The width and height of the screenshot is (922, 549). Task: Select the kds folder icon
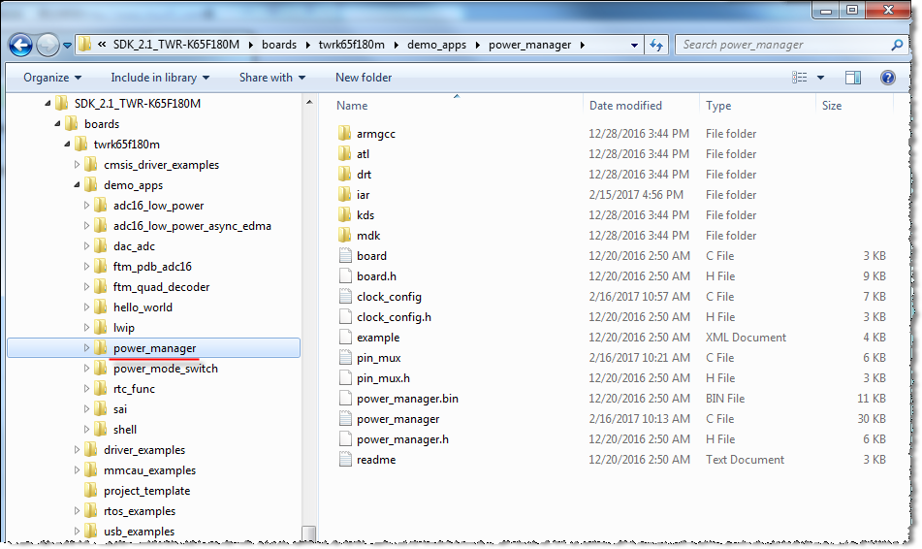coord(345,214)
